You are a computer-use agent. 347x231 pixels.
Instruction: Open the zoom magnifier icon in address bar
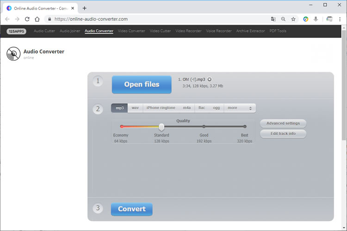pos(283,19)
